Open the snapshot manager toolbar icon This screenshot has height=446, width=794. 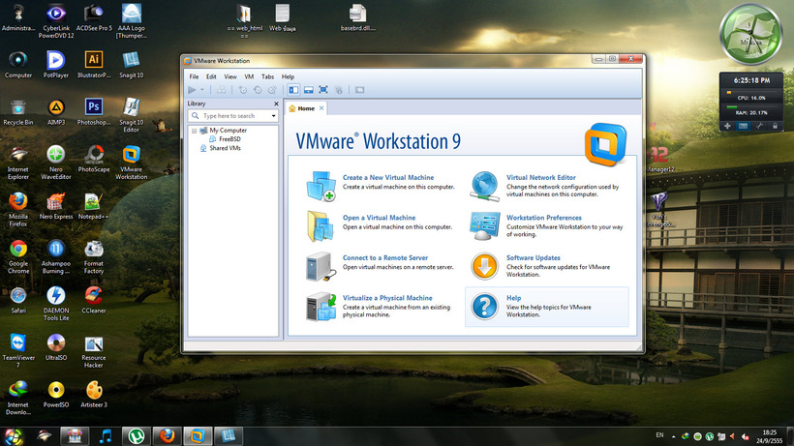click(272, 90)
